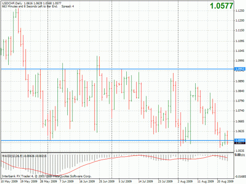Click the 1.0953 upper horizontal line price tag

pos(240,69)
